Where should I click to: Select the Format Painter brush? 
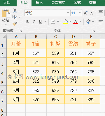pos(15,24)
